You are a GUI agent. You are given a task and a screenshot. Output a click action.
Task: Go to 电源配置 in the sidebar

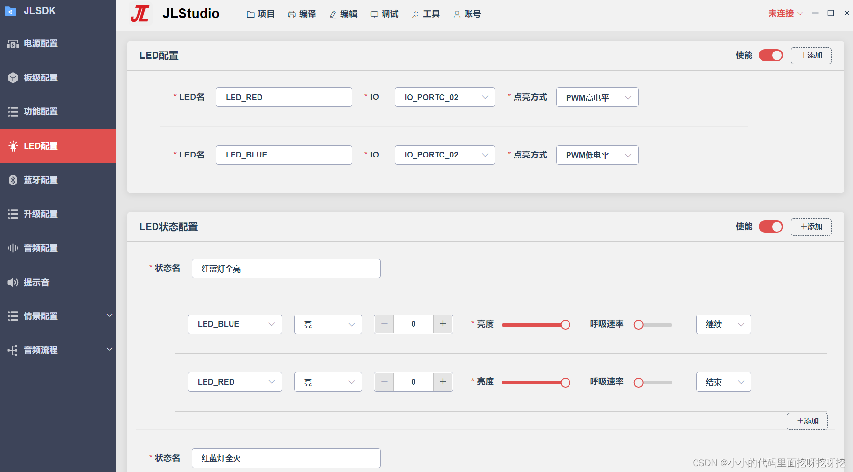tap(58, 44)
